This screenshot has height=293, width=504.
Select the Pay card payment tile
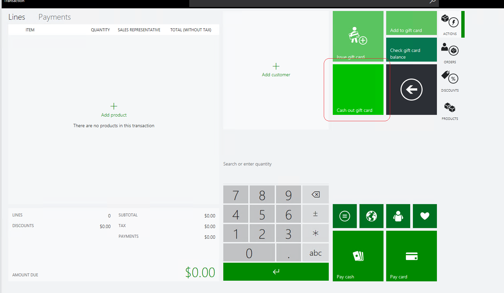click(x=411, y=256)
